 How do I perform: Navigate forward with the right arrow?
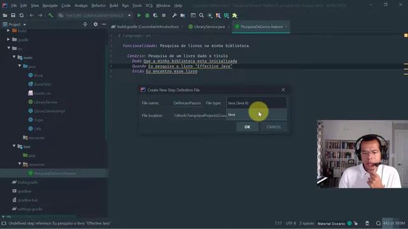click(40, 15)
